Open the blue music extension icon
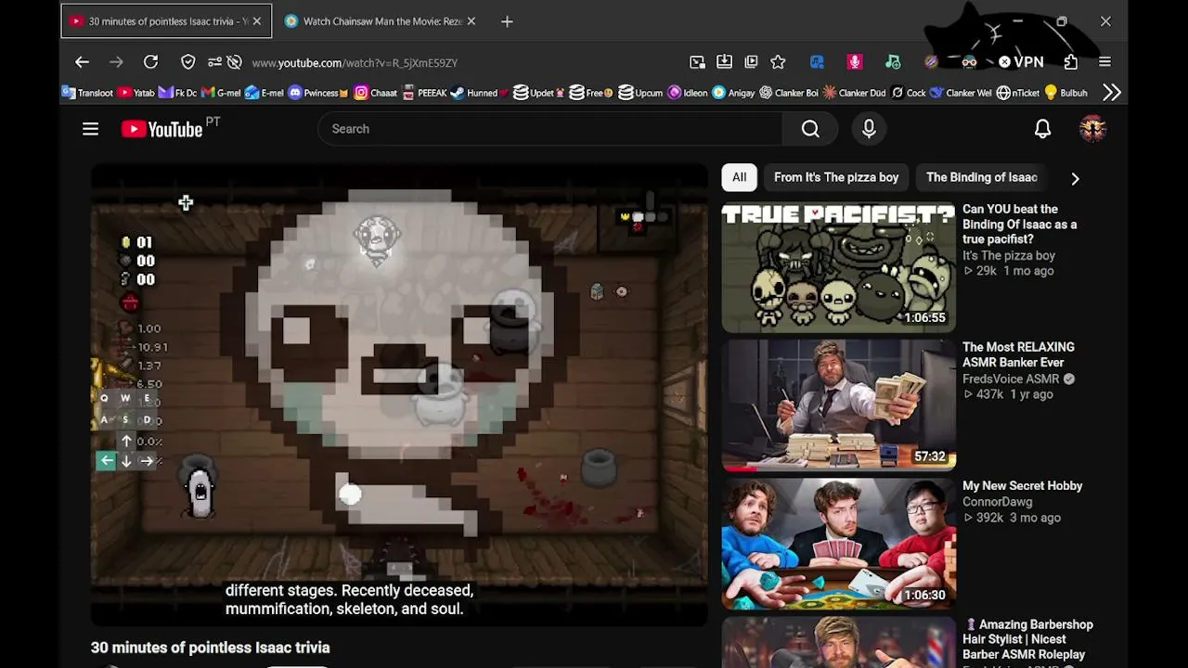Image resolution: width=1188 pixels, height=668 pixels. (817, 62)
